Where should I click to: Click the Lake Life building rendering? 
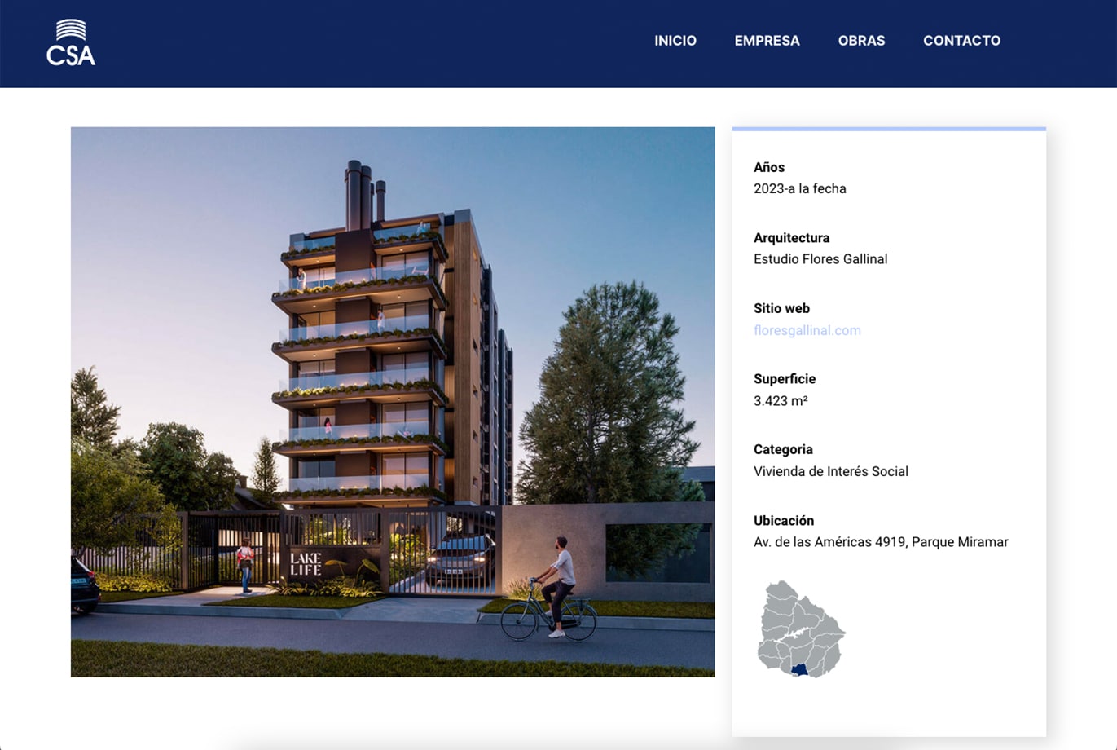(393, 402)
